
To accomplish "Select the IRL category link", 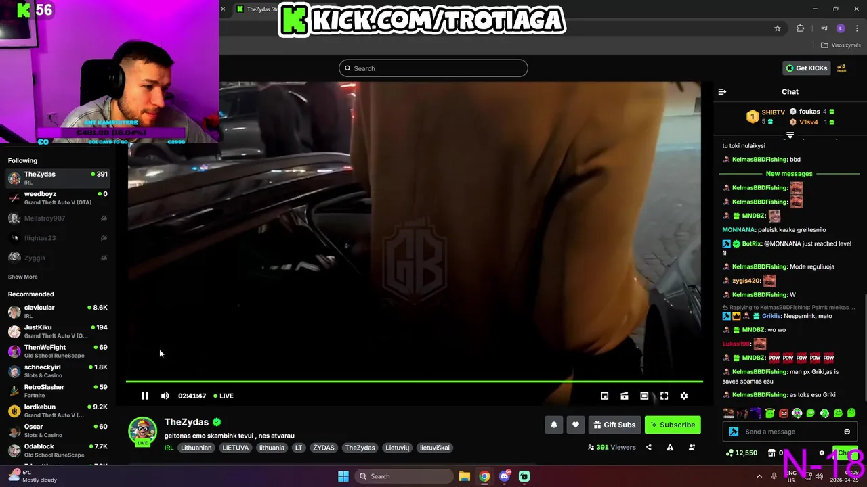I will pyautogui.click(x=169, y=448).
